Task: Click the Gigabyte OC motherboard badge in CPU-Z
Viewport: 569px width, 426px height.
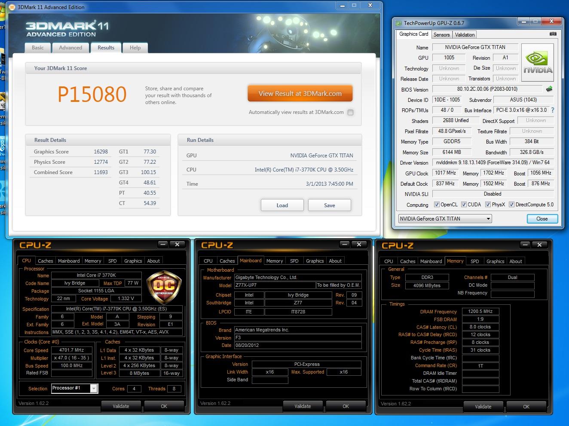Action: (163, 288)
